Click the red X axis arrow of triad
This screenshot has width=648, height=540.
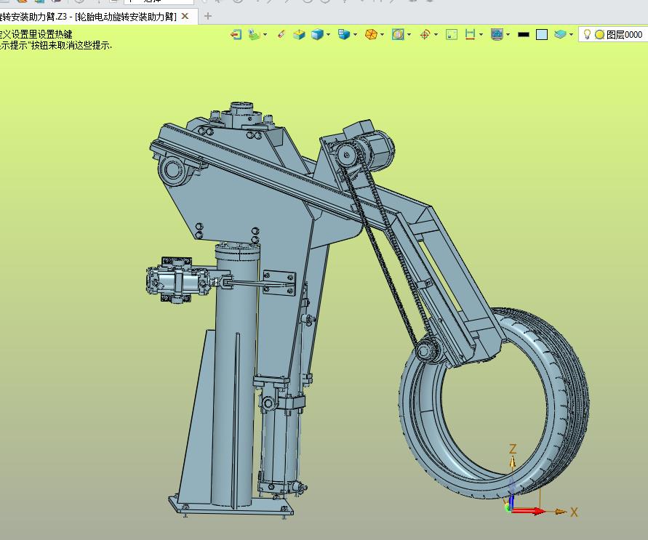[x=530, y=511]
